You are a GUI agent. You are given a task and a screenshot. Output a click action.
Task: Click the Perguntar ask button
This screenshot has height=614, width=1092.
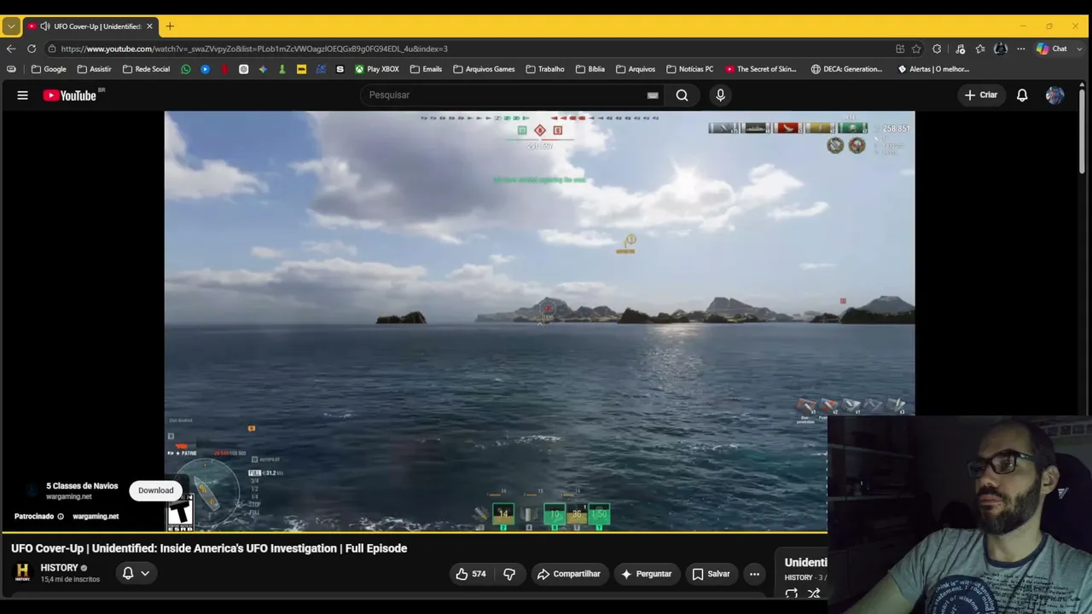click(x=646, y=574)
